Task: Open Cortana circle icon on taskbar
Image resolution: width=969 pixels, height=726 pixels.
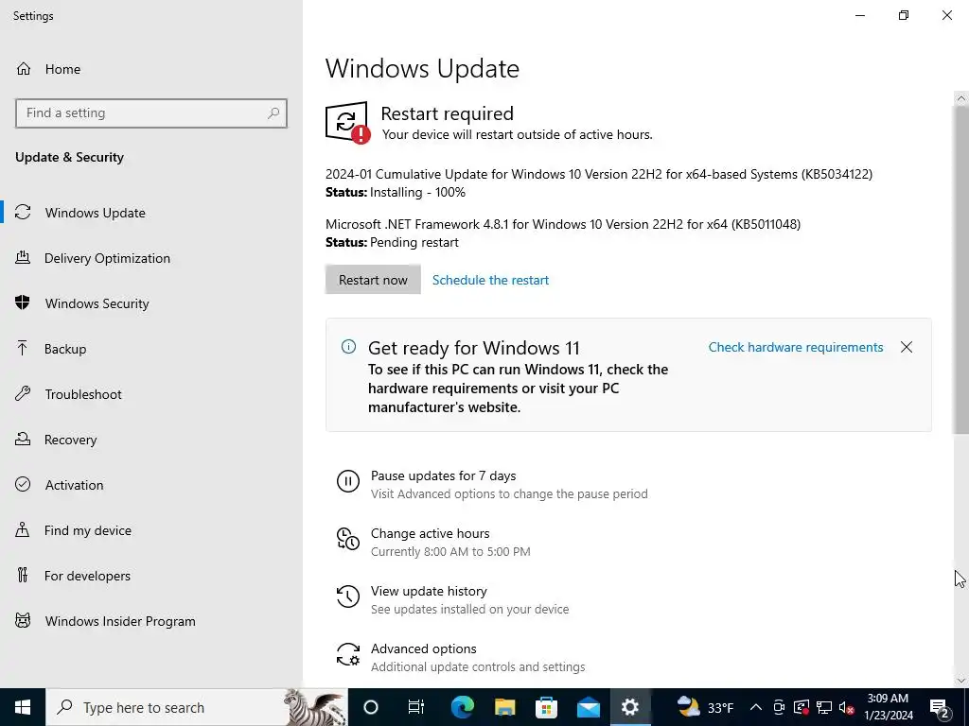Action: pyautogui.click(x=371, y=707)
